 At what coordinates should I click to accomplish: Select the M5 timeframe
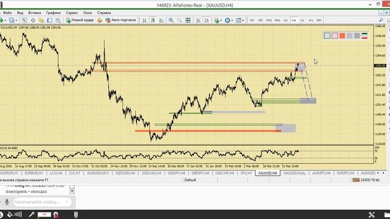coord(260,20)
